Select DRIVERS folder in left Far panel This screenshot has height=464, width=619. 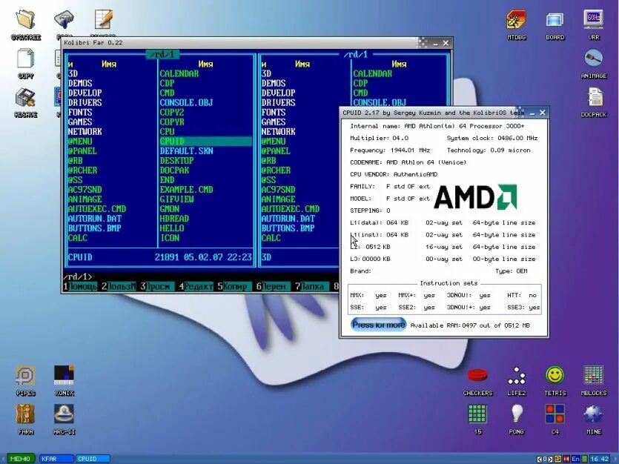point(85,102)
